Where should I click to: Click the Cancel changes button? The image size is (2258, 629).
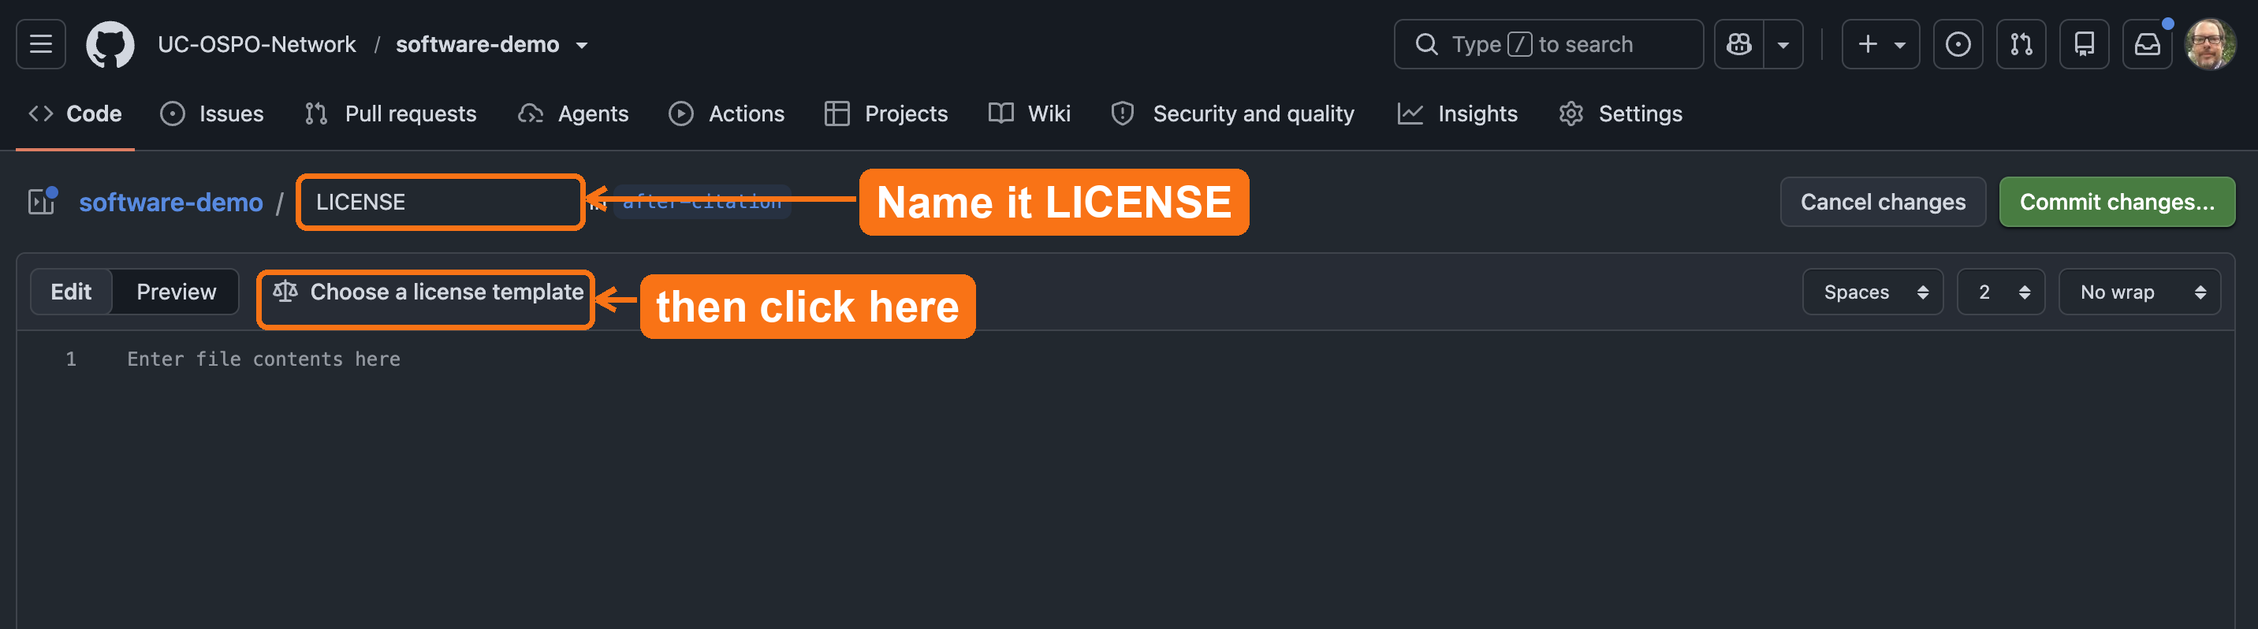pos(1883,203)
